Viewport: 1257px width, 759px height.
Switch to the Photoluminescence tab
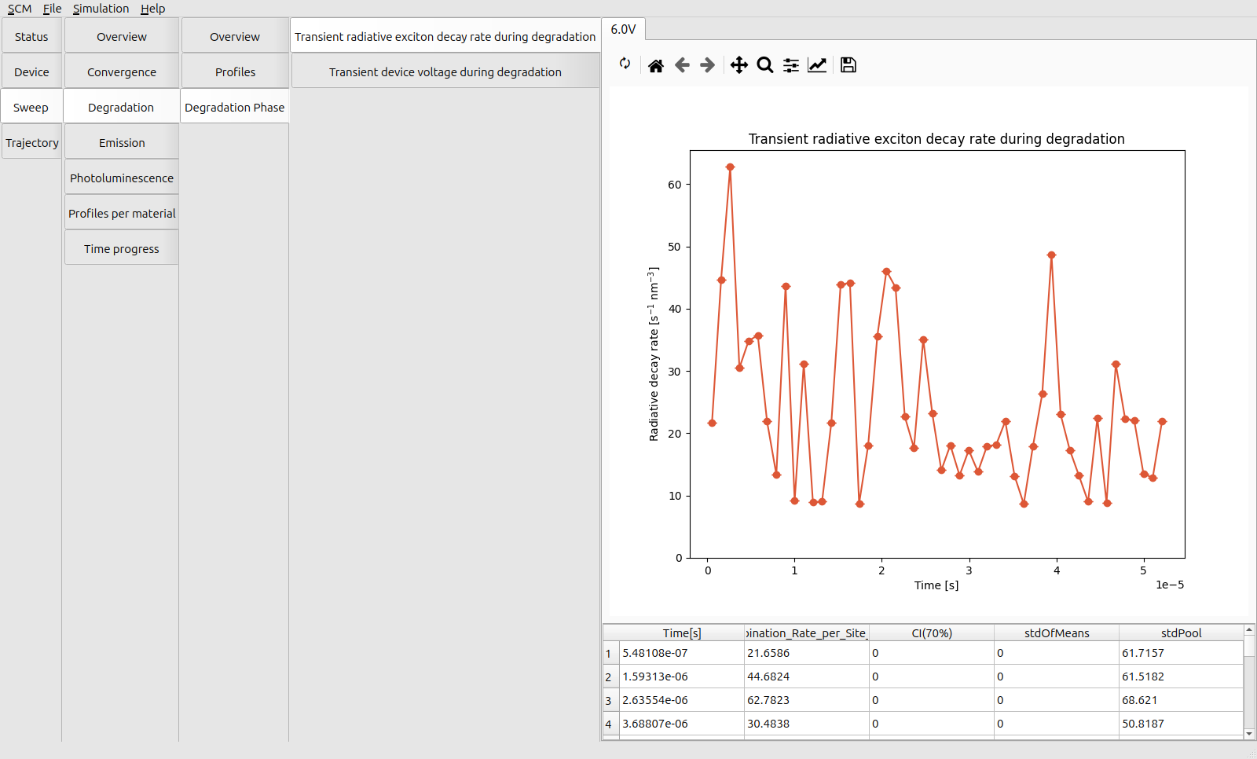pyautogui.click(x=122, y=178)
